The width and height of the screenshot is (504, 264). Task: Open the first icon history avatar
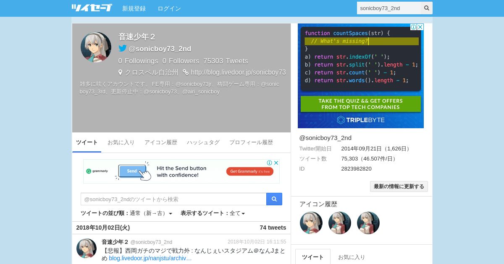[311, 223]
